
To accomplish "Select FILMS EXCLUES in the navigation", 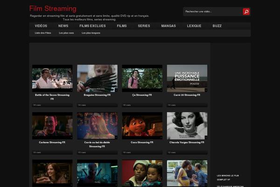I will click(x=92, y=26).
